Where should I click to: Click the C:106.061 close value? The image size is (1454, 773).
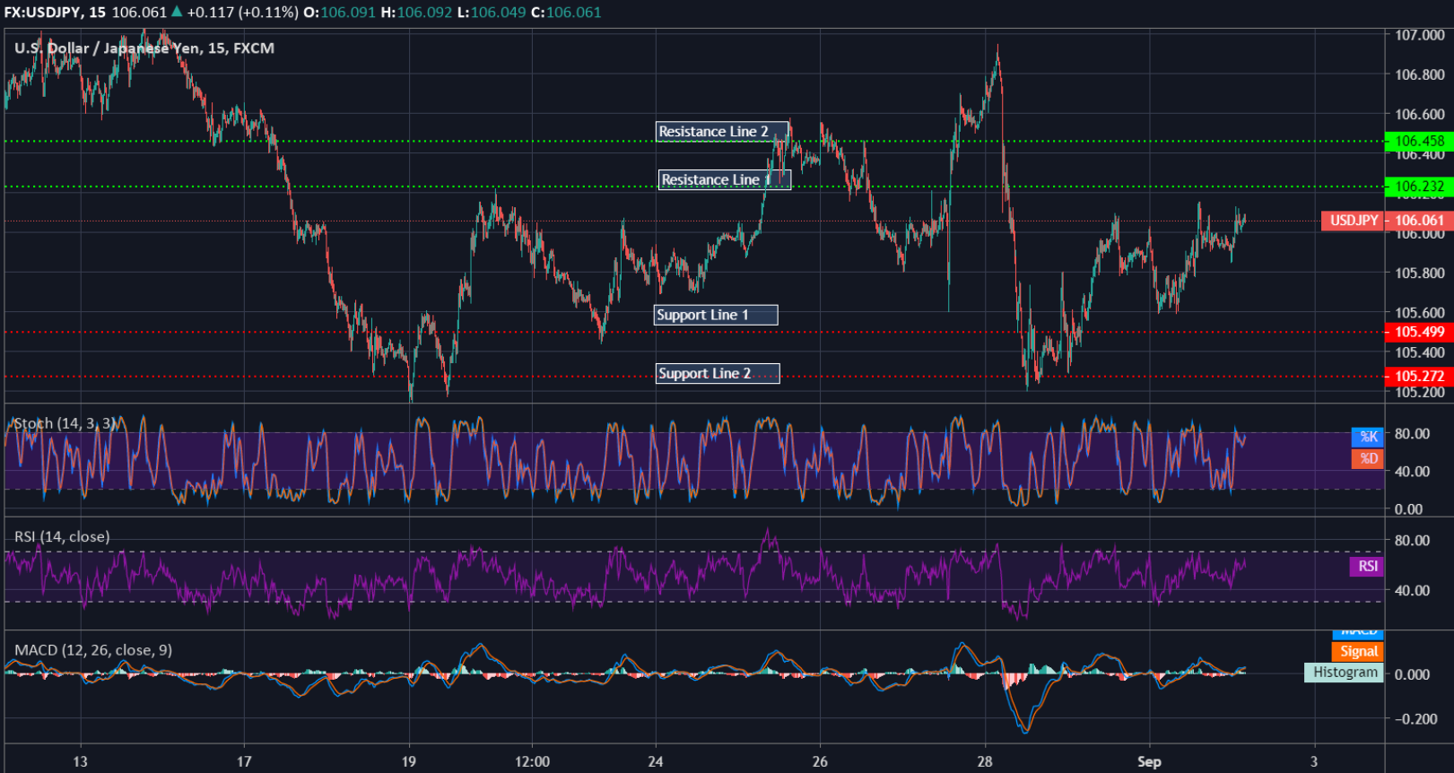pos(566,13)
